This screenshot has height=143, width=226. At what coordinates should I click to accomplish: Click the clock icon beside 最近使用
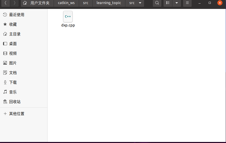click(x=5, y=15)
